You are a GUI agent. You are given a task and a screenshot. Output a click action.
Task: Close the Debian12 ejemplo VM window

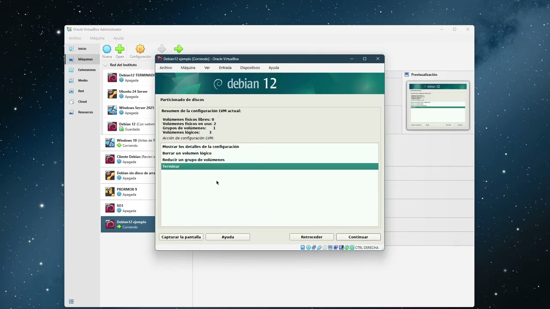(x=378, y=59)
